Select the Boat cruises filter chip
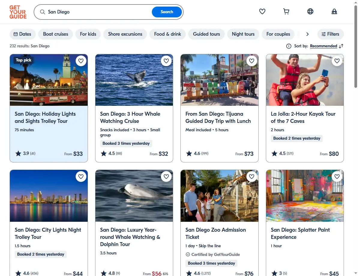This screenshot has width=358, height=276. [x=56, y=34]
